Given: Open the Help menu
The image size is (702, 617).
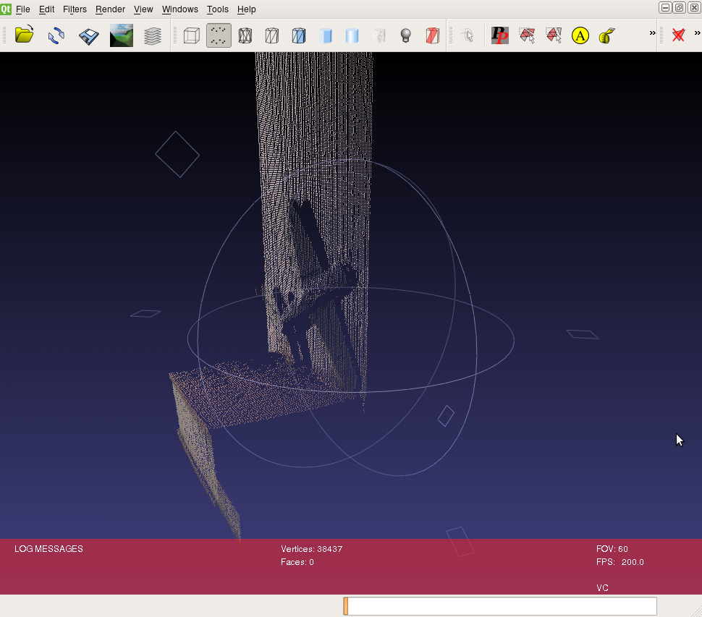Looking at the screenshot, I should 247,9.
